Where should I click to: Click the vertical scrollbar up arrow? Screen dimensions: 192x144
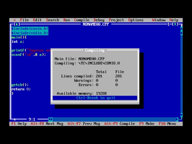click(x=181, y=28)
